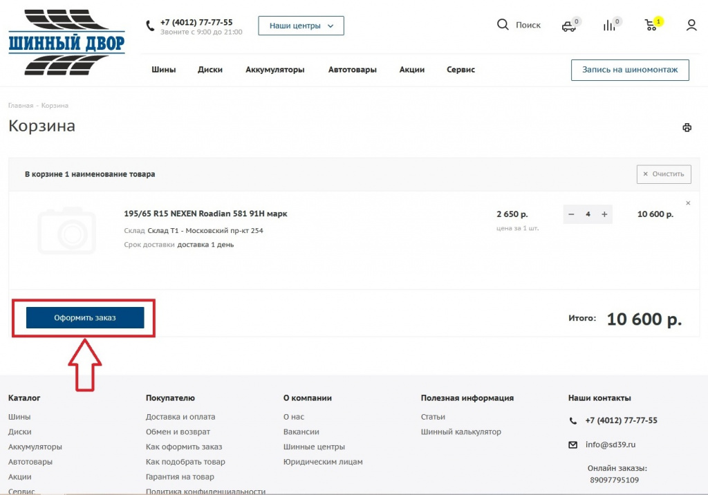
Task: Open the Шины menu item
Action: pyautogui.click(x=164, y=70)
